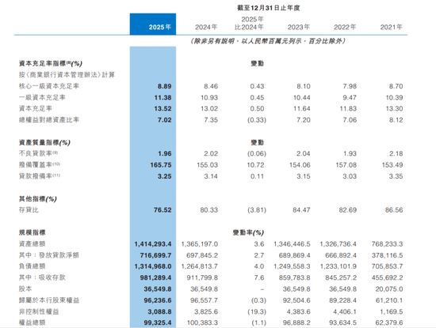The height and width of the screenshot is (328, 436).
Task: Click the 1,414,293.4 total assets value
Action: [153, 244]
